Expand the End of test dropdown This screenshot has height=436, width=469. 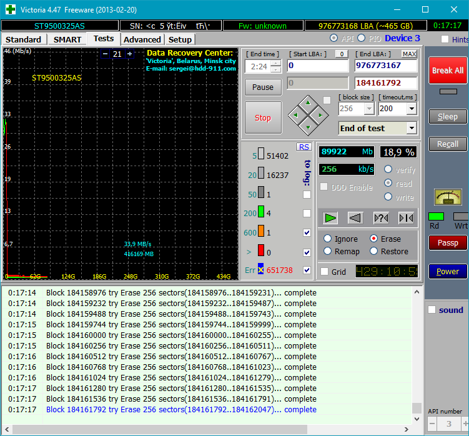(x=411, y=128)
